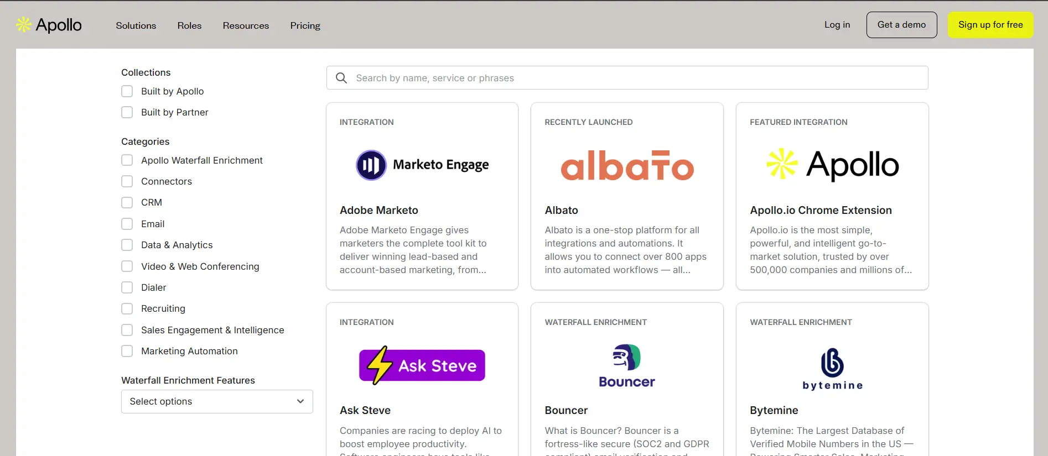Click WATERFALL ENRICHMENT label on Bouncer card

(x=595, y=322)
